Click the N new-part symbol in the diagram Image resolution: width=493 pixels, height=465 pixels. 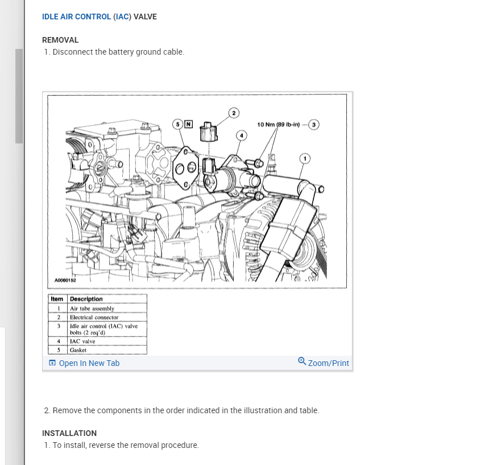coord(188,124)
